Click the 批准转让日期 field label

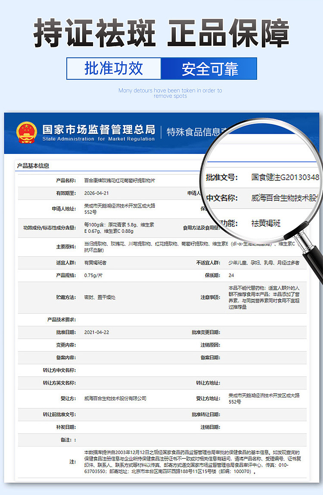206,414
